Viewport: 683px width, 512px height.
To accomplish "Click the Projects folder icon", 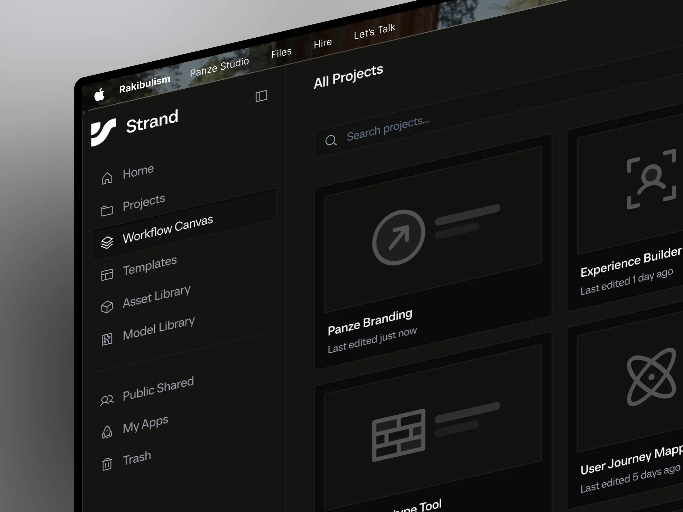I will pyautogui.click(x=107, y=211).
